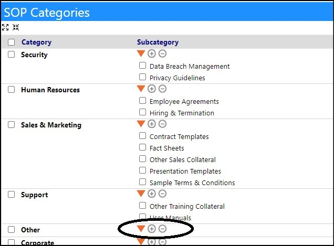334x246 pixels.
Task: Tick the Security category checkbox
Action: (11, 54)
